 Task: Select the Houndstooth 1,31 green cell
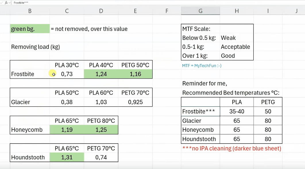(x=67, y=157)
